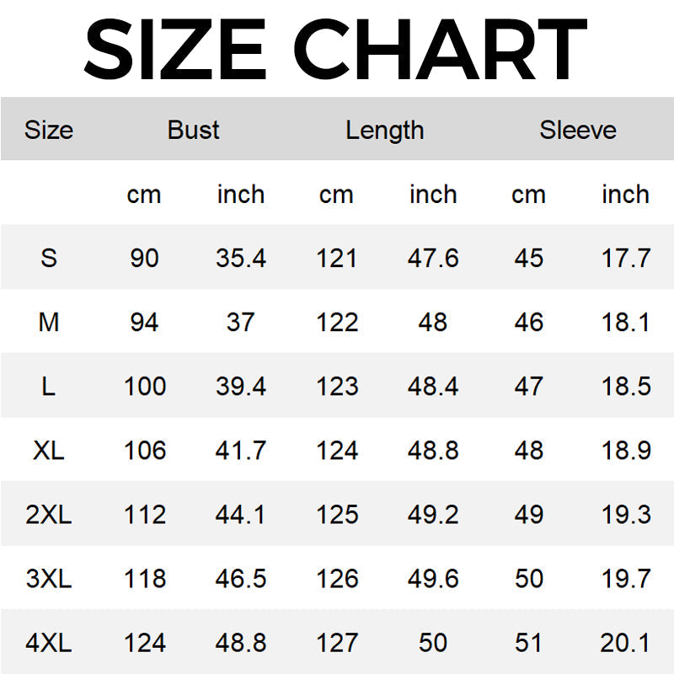Screen dimensions: 674x674
Task: Select the 19.7 inch sleeve value
Action: click(626, 579)
